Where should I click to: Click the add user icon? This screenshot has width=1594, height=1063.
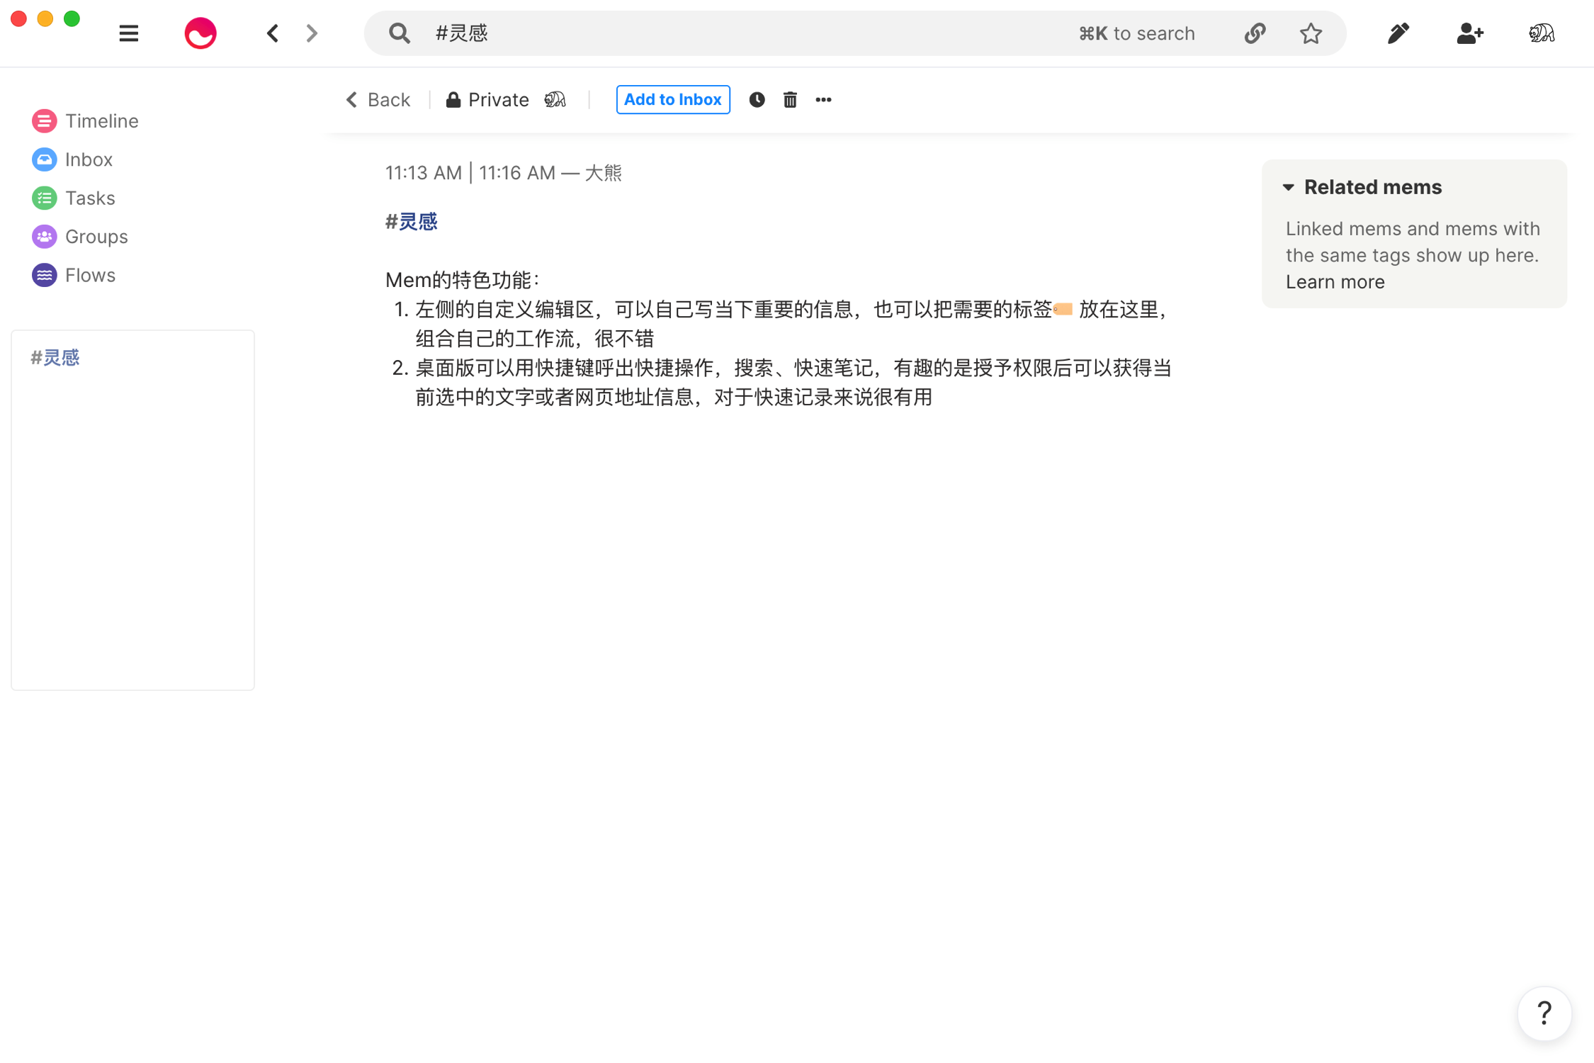click(x=1469, y=33)
